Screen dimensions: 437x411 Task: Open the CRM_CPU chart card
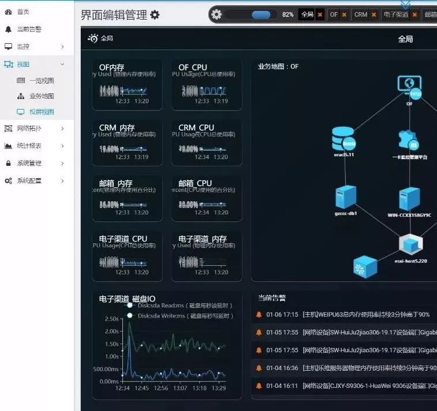coord(207,143)
